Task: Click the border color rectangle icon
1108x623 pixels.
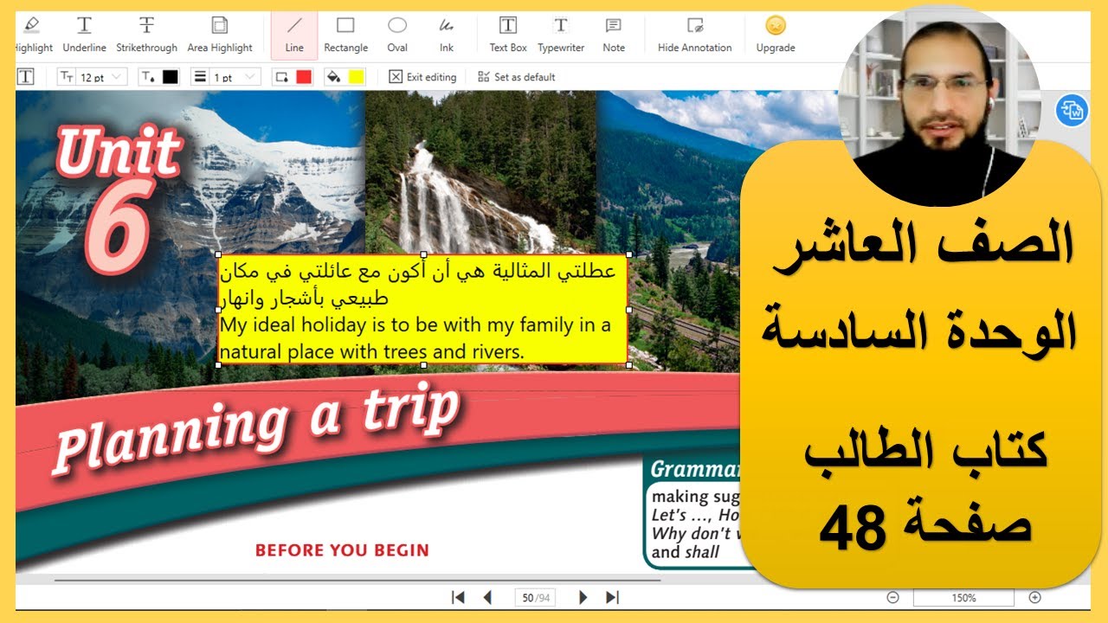Action: point(281,77)
